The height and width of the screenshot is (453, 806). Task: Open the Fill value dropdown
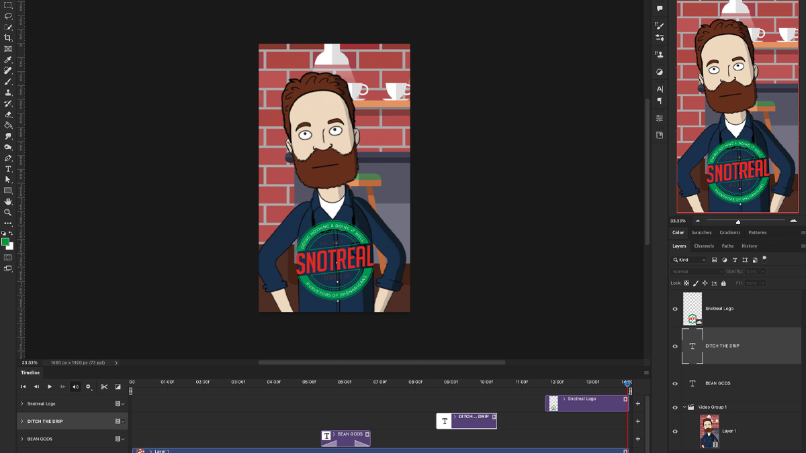pyautogui.click(x=763, y=283)
